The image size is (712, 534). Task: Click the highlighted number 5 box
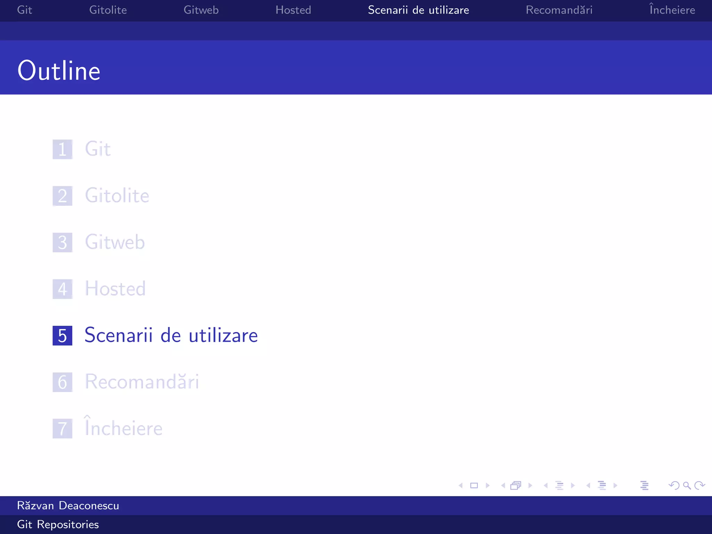tap(63, 335)
